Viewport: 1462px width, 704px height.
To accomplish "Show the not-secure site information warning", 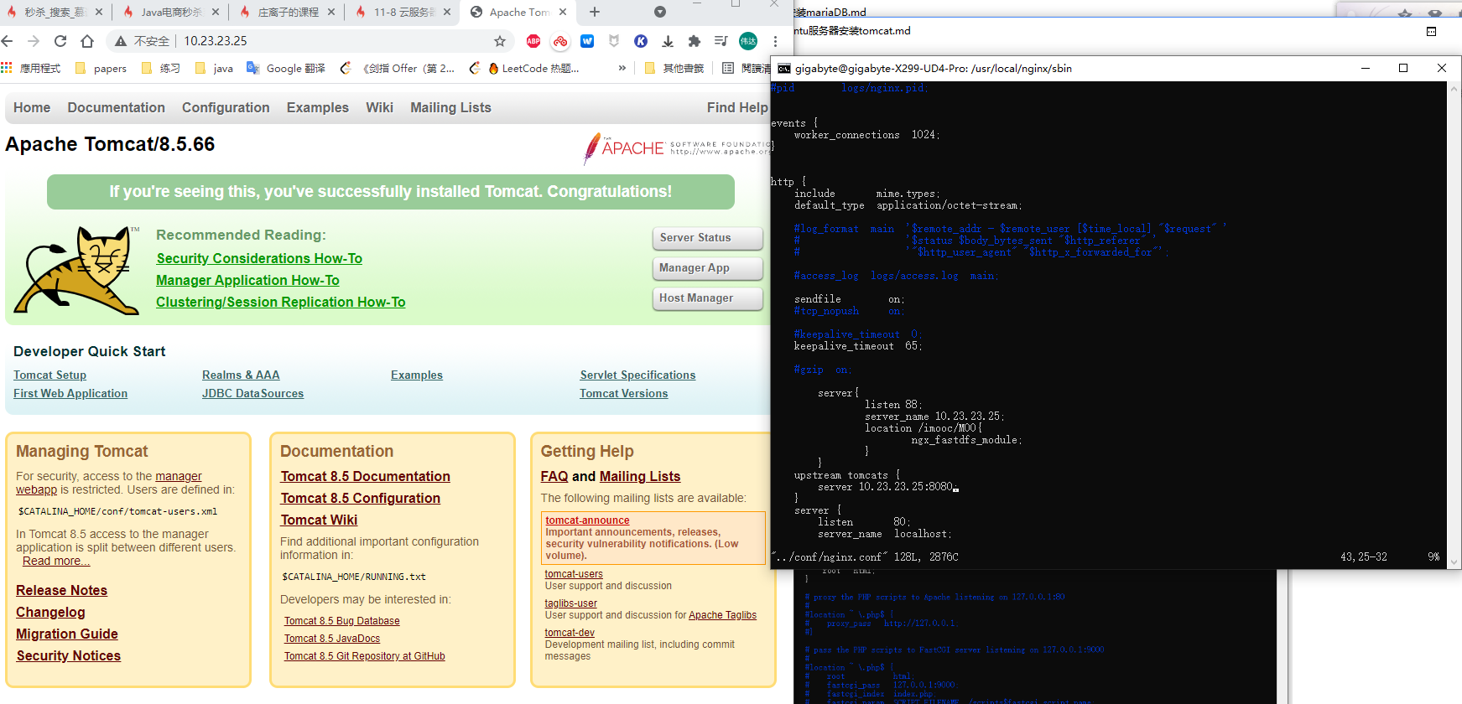I will 142,41.
